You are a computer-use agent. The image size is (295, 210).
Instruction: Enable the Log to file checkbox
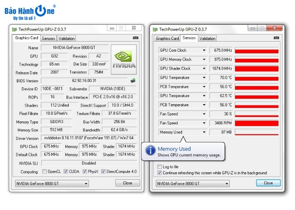(159, 166)
